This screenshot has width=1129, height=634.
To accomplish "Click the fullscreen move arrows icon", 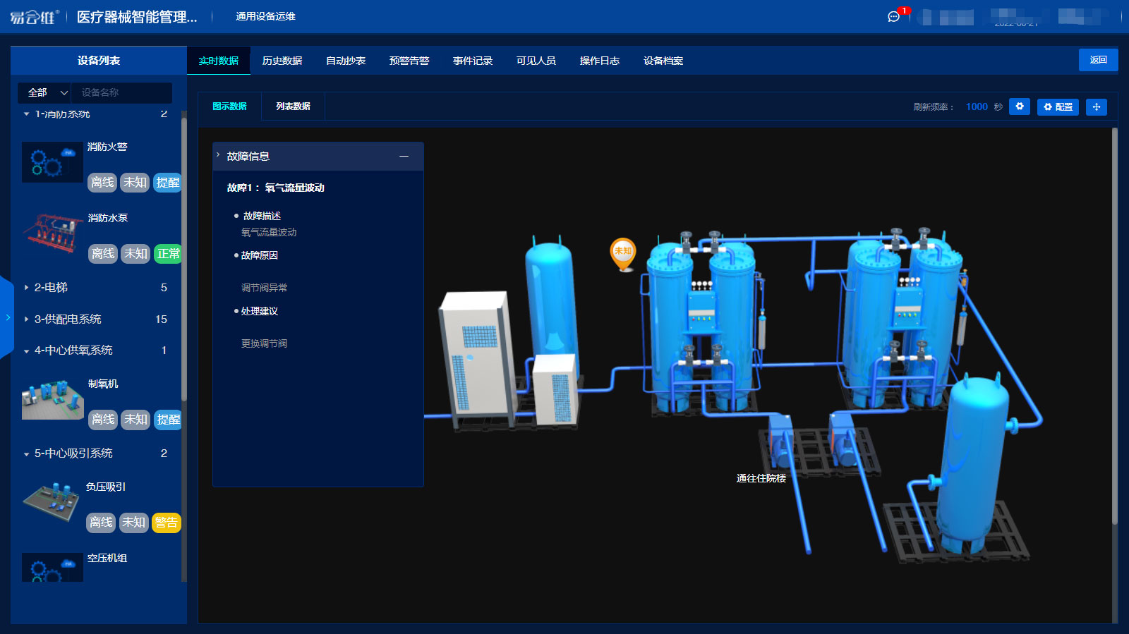I will click(1096, 106).
